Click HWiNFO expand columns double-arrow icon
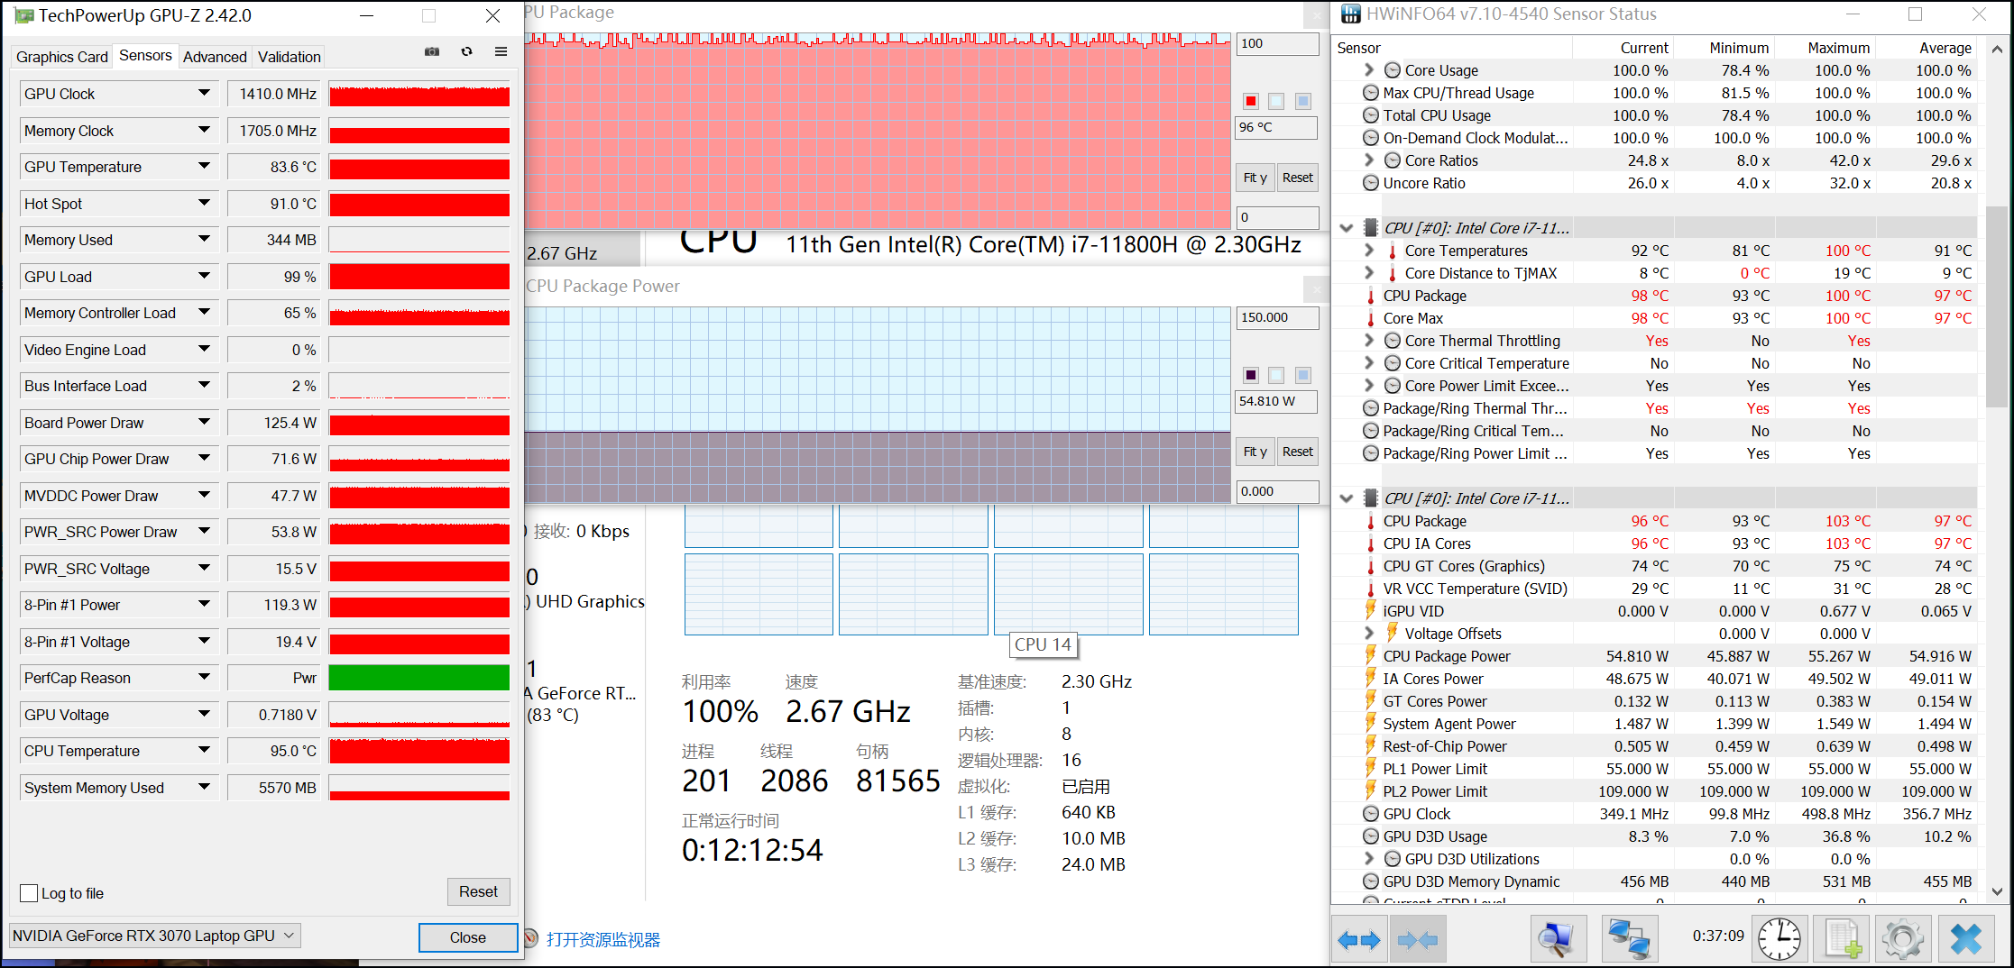This screenshot has height=968, width=2014. tap(1359, 940)
